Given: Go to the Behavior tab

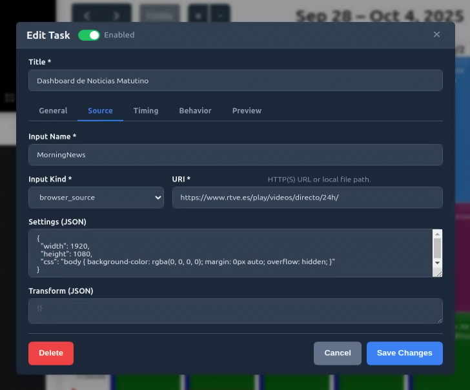Looking at the screenshot, I should (195, 110).
